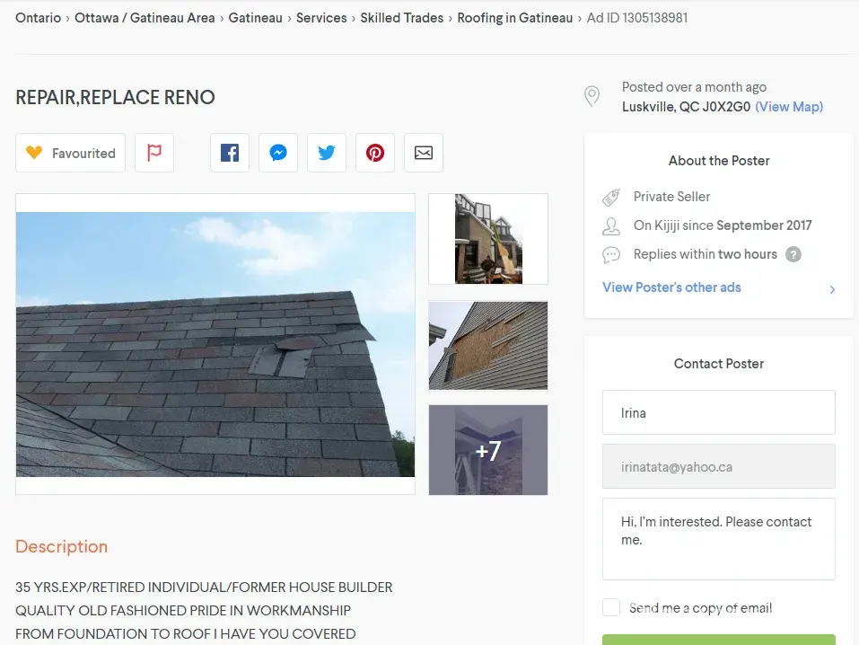Expand poster's other ads chevron arrow
This screenshot has height=645, width=859.
832,289
